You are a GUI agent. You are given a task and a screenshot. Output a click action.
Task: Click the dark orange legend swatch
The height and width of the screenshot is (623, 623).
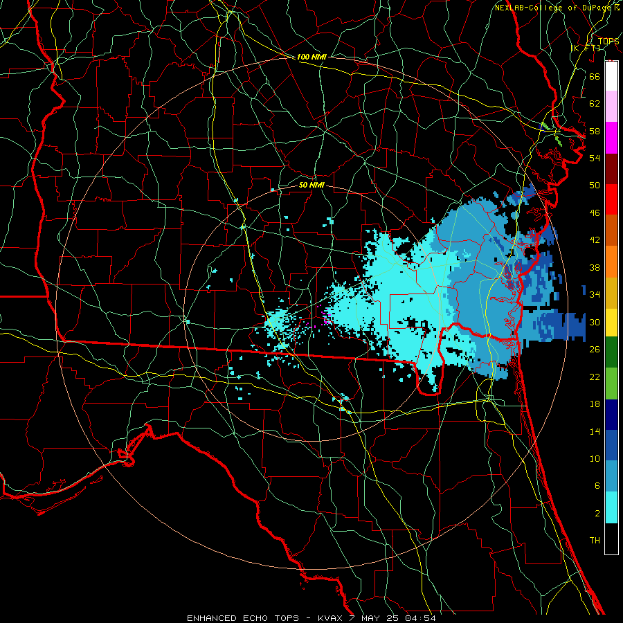click(611, 231)
